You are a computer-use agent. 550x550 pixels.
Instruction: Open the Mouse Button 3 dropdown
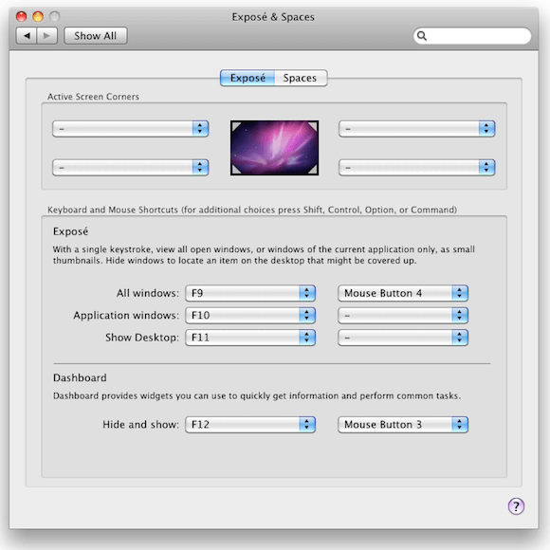(403, 425)
